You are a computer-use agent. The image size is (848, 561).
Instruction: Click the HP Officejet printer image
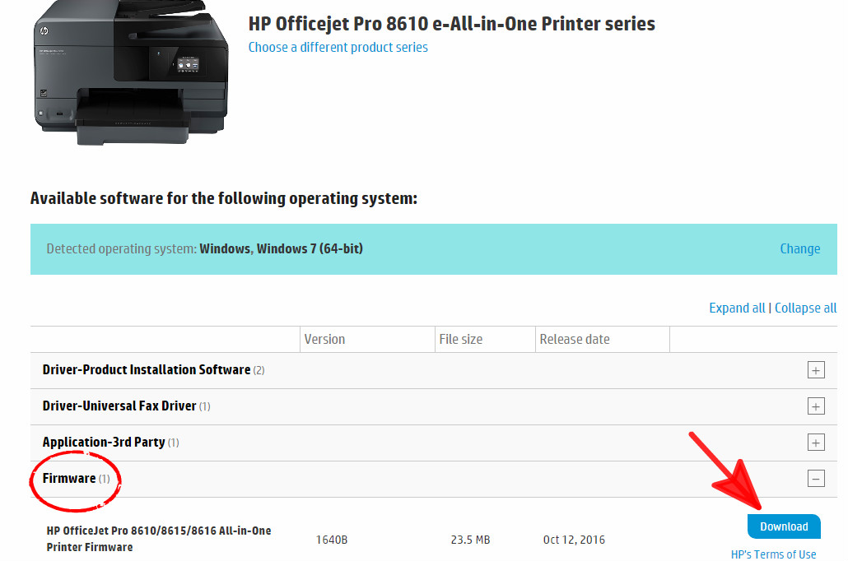click(x=131, y=72)
